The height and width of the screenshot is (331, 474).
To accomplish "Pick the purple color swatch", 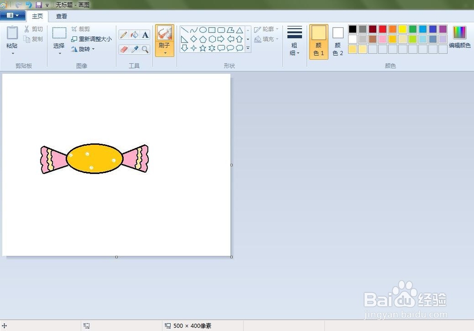I will [443, 29].
